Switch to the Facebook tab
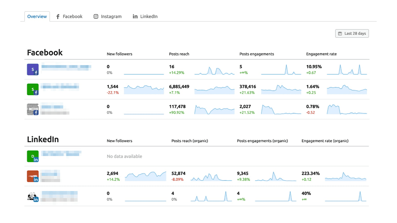The width and height of the screenshot is (397, 223). pos(72,16)
